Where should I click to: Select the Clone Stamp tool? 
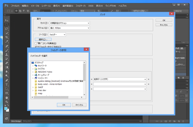tap(7, 55)
